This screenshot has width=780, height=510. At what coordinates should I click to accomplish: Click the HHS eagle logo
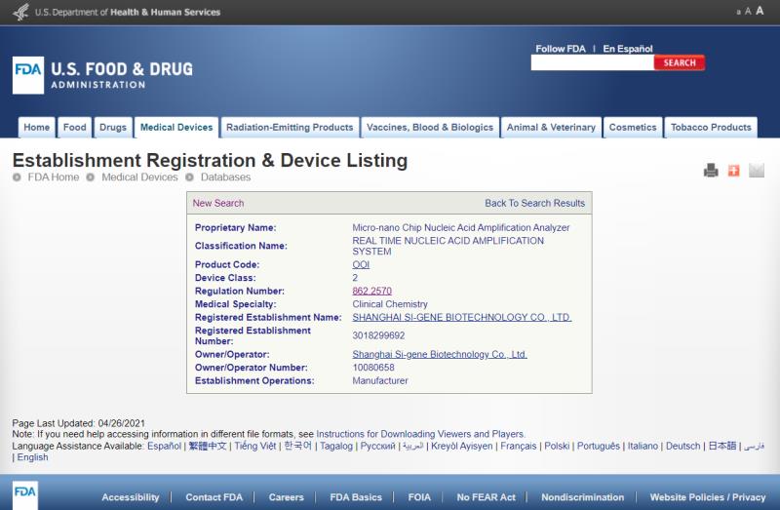click(20, 12)
